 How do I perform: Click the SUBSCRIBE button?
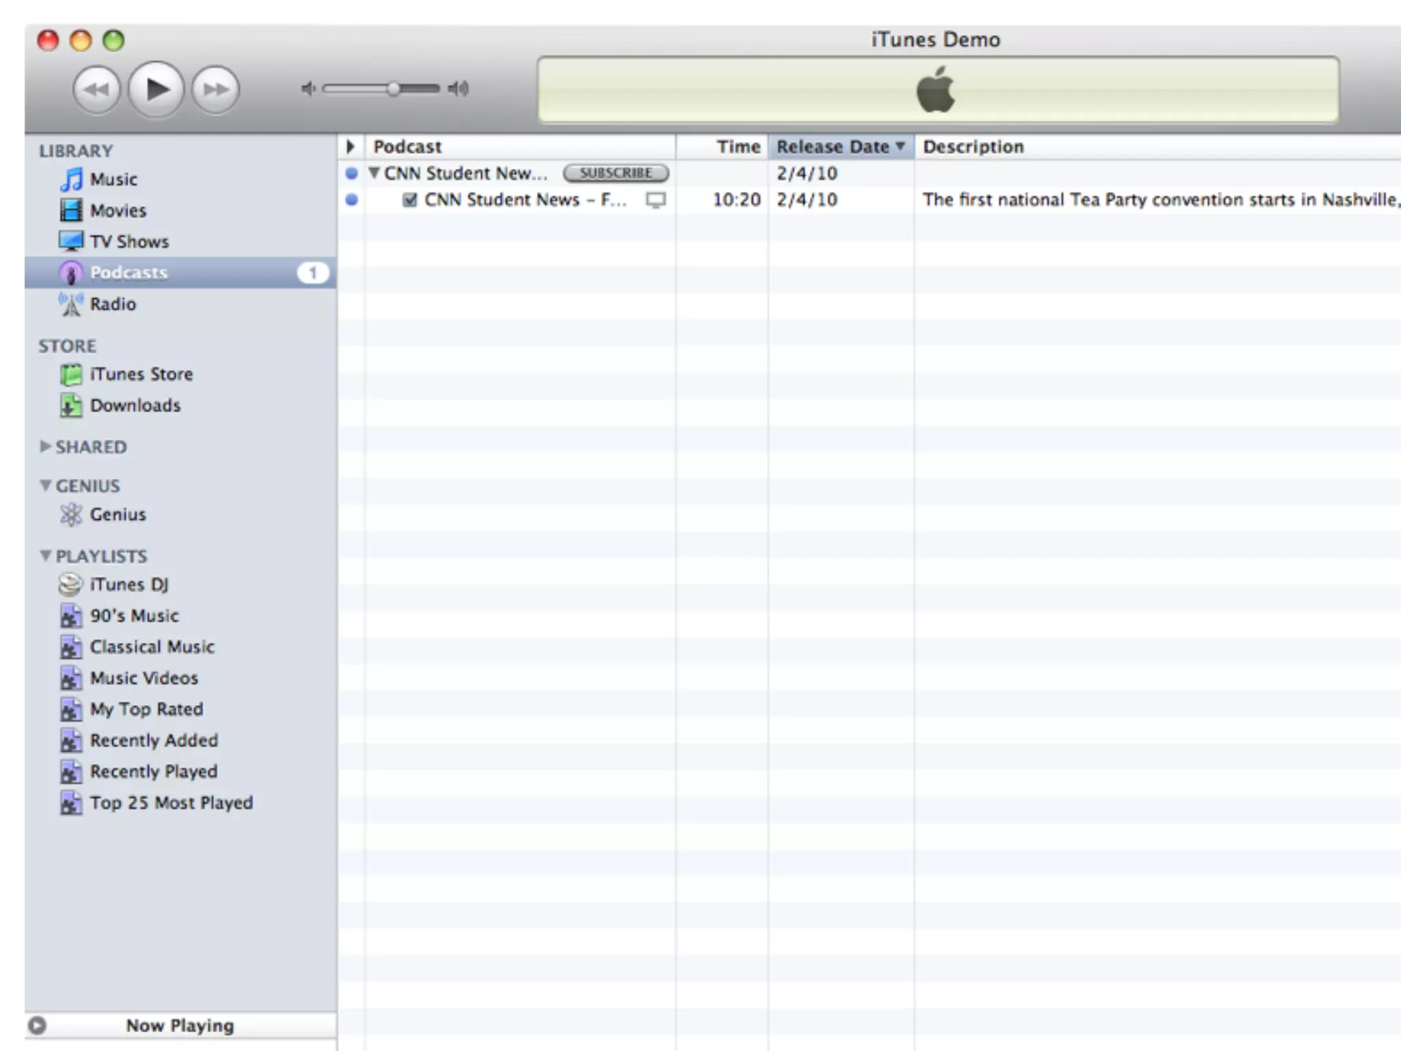click(616, 173)
